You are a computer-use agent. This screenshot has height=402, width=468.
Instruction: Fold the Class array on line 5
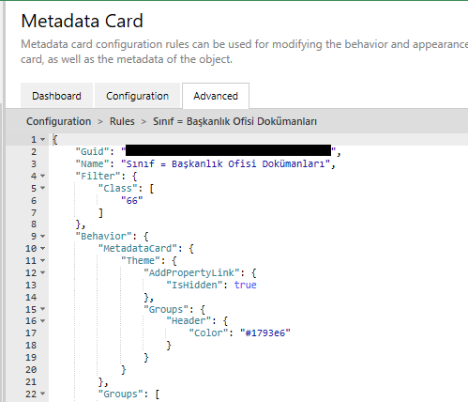pos(43,188)
